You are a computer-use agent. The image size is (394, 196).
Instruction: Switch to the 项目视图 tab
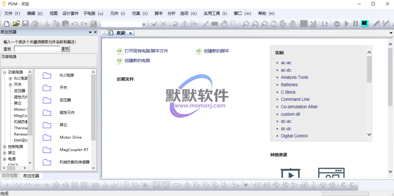tap(10, 175)
